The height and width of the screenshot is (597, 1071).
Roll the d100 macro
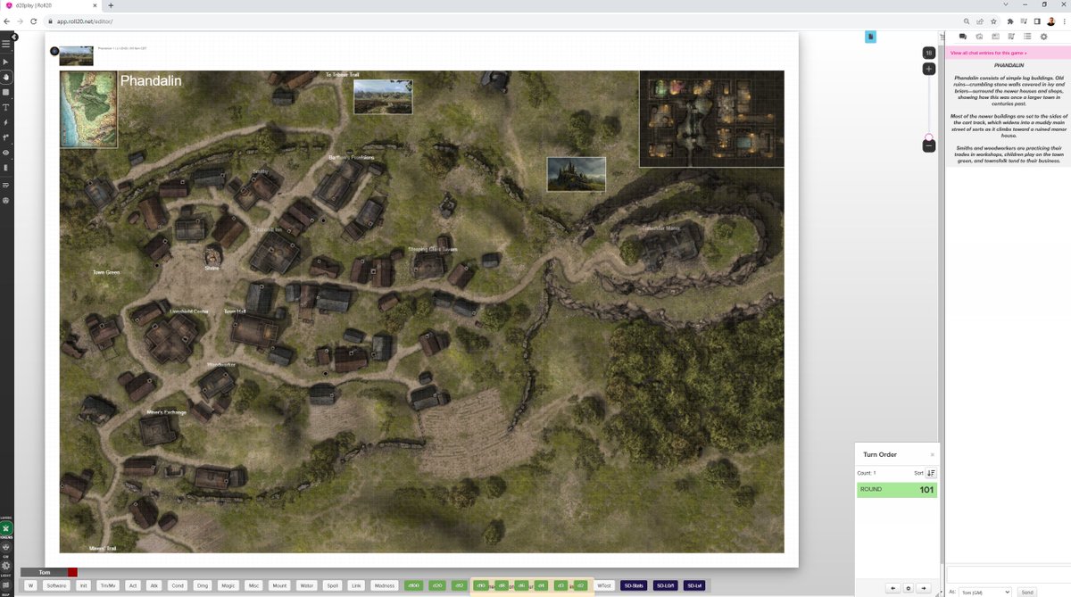[x=413, y=585]
